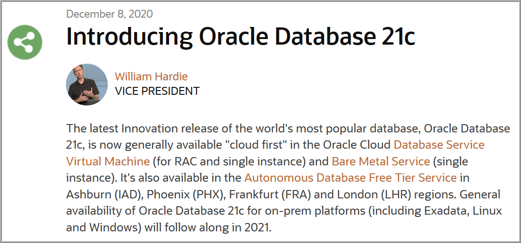This screenshot has height=243, width=521.
Task: Open the William Hardie author link
Action: [151, 77]
